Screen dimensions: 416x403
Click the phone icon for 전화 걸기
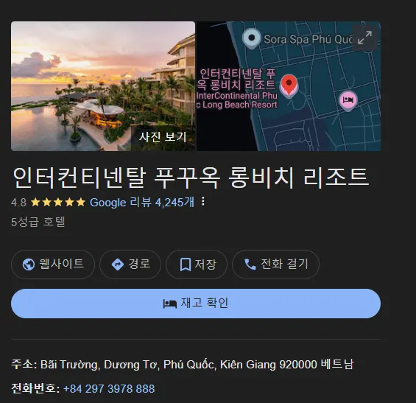coord(250,264)
